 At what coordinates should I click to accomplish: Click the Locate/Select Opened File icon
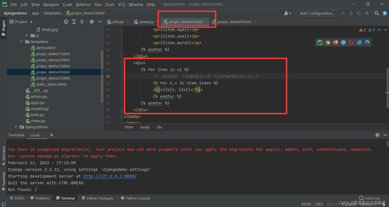pos(66,22)
